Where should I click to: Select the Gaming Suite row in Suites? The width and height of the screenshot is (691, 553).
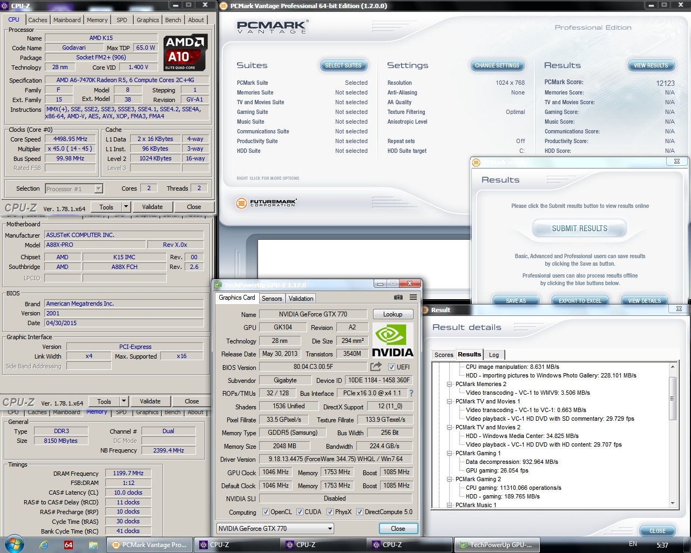click(302, 112)
